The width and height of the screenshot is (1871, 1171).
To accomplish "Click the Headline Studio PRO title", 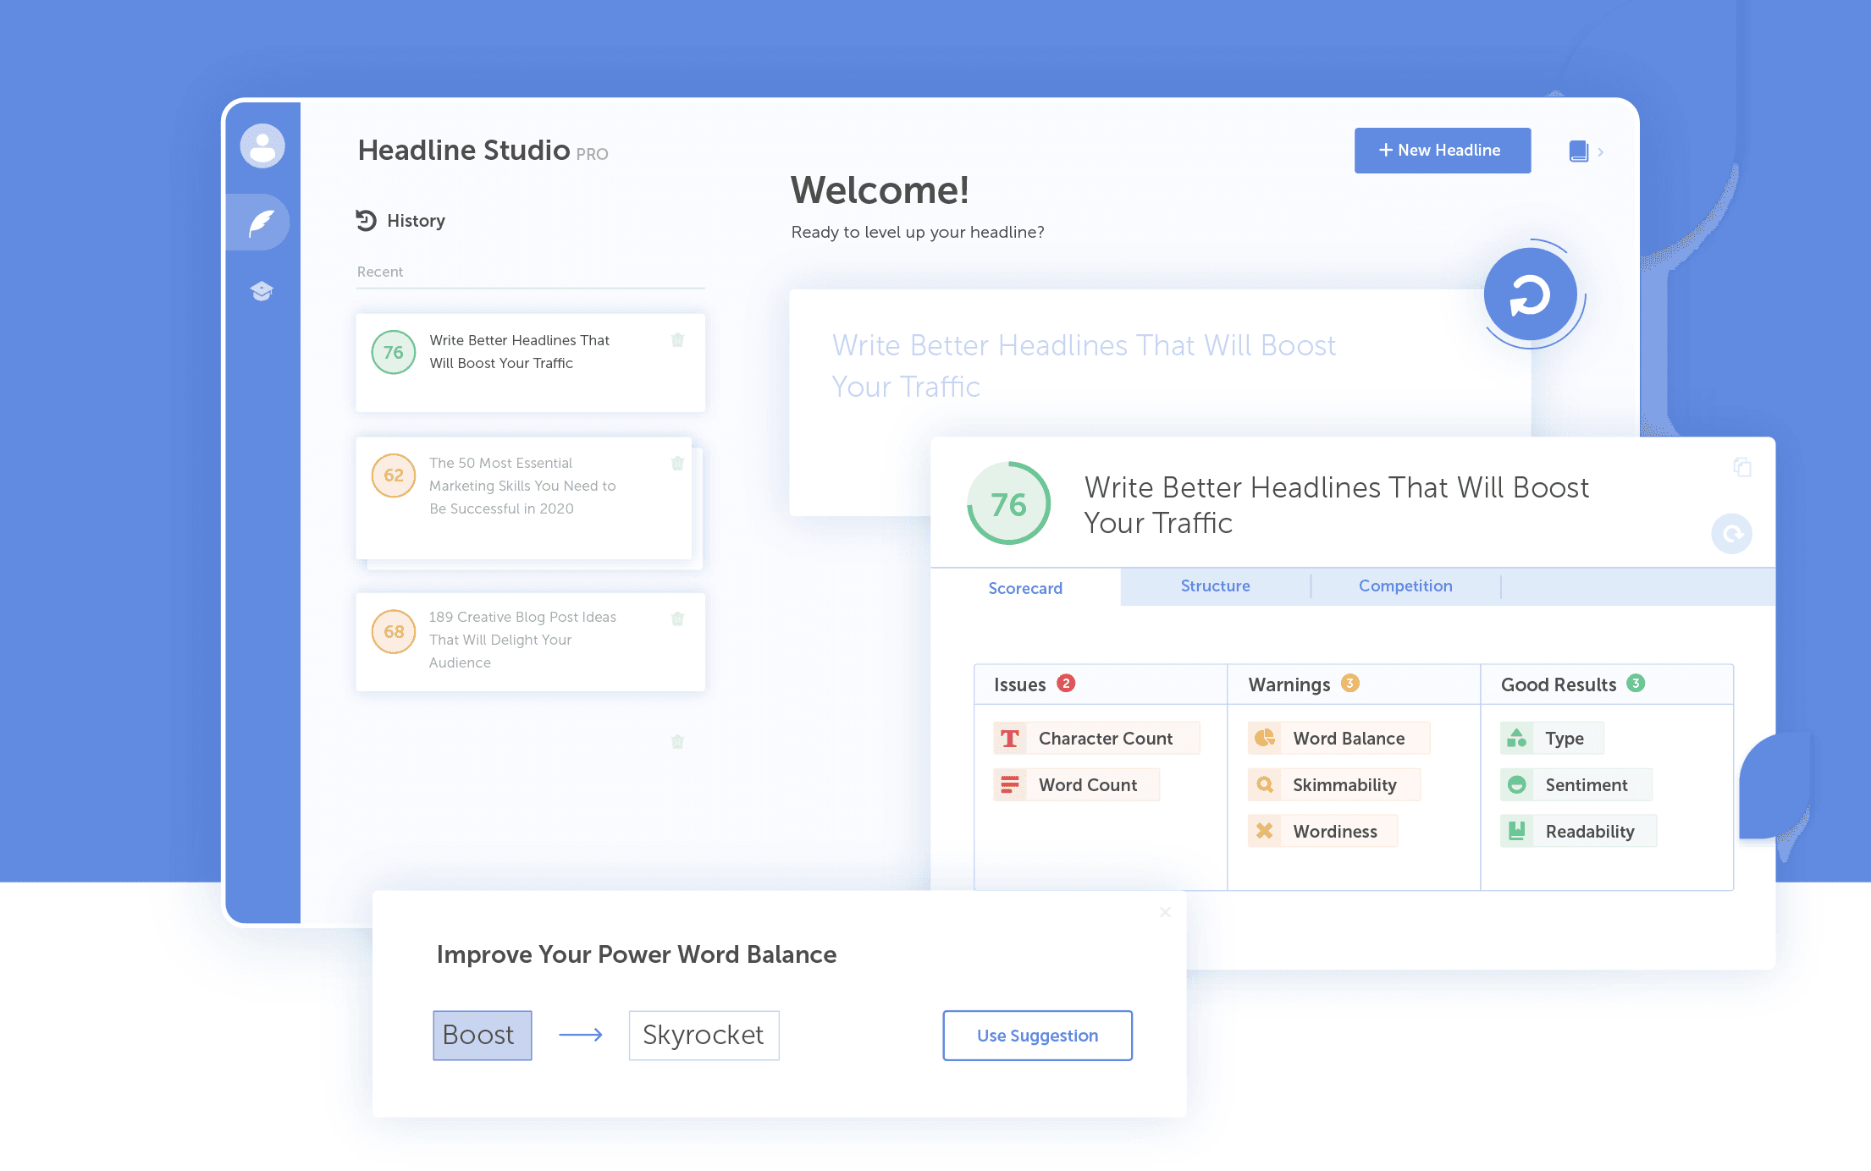I will [483, 151].
